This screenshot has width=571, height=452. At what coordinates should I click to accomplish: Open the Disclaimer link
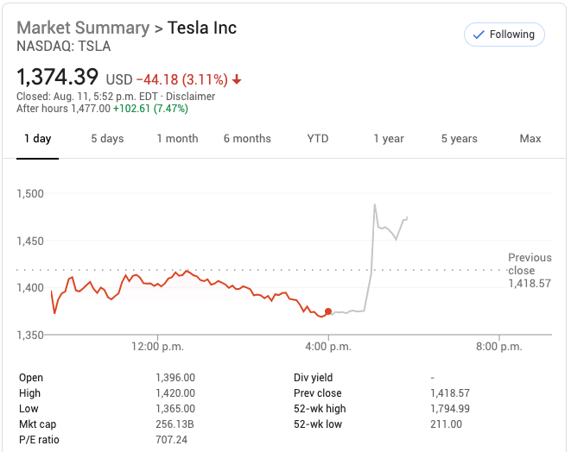tap(189, 96)
